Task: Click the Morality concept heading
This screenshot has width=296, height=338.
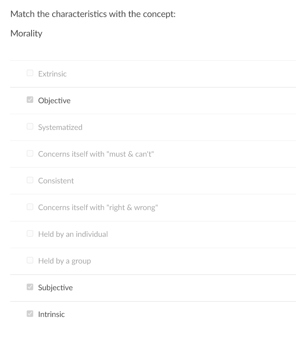Action: 26,34
